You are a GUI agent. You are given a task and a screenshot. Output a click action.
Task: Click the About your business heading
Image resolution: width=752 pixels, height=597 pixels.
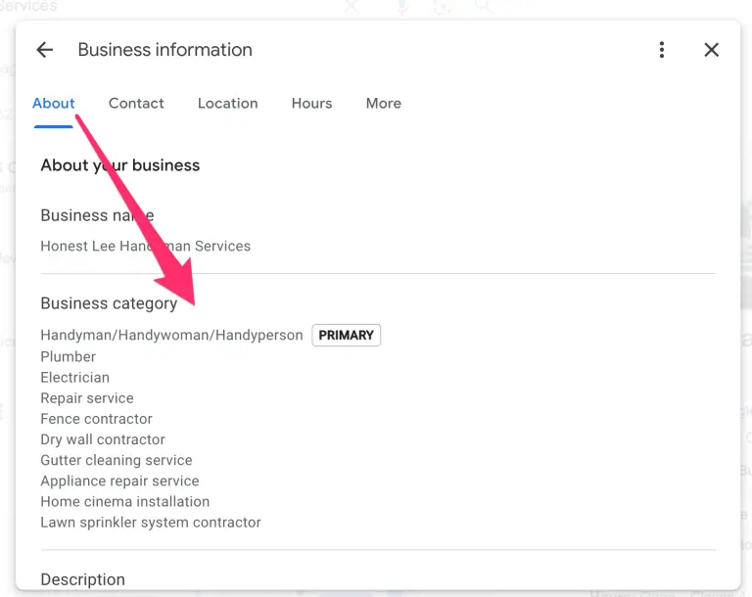(x=120, y=165)
